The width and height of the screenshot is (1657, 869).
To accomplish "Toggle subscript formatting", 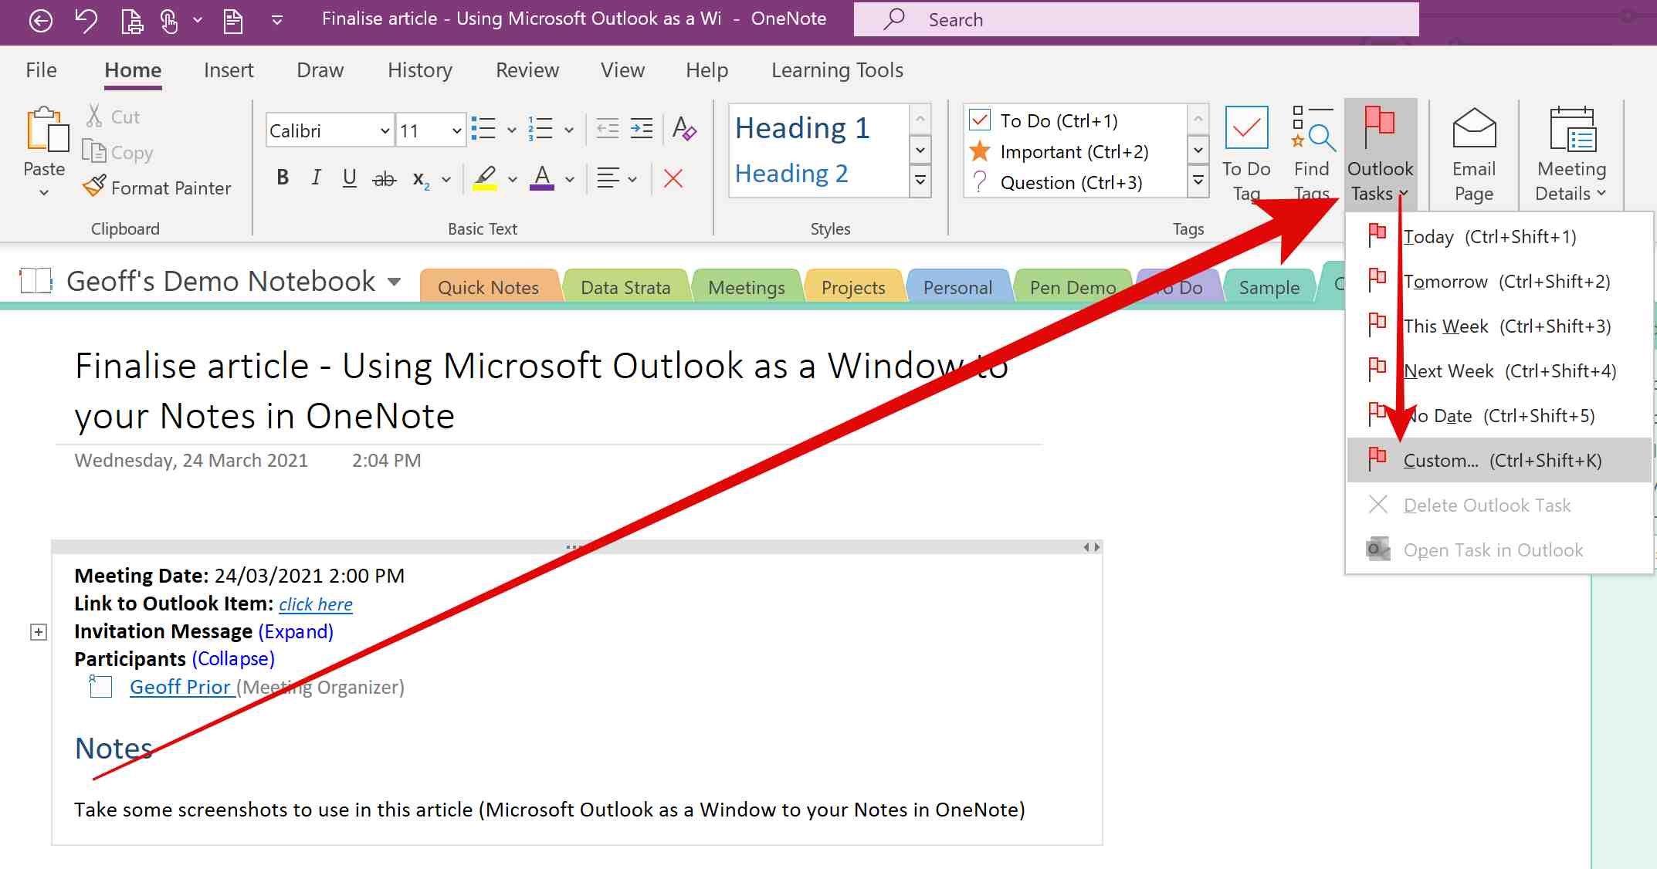I will [x=421, y=179].
